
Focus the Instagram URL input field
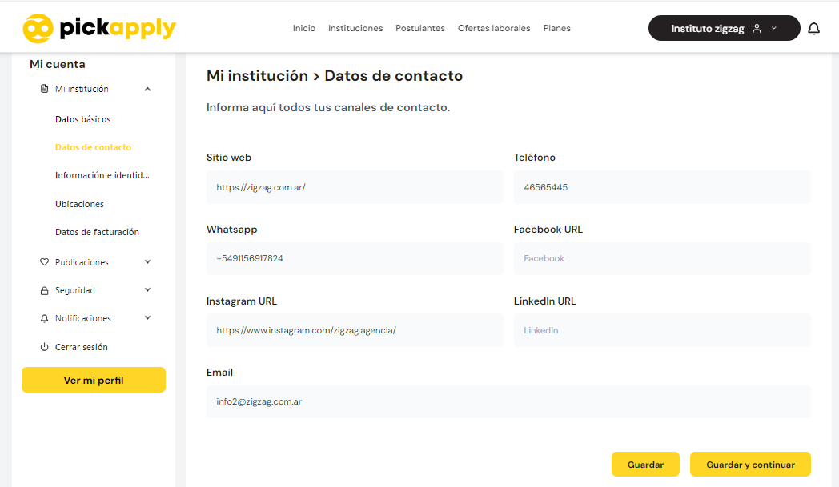(x=355, y=330)
